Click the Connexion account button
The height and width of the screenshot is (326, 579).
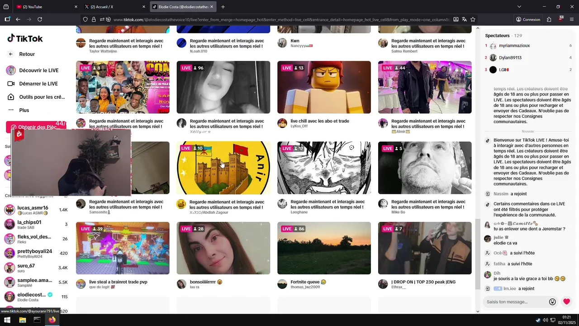(x=528, y=19)
